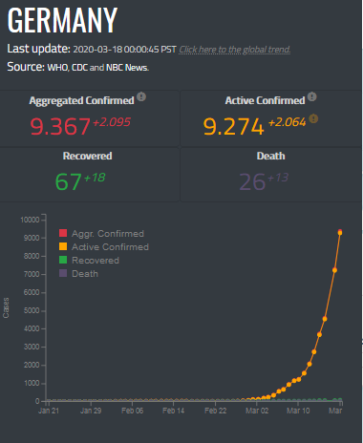The width and height of the screenshot is (363, 443).
Task: Click the +18 recovered increase value
Action: pyautogui.click(x=95, y=178)
